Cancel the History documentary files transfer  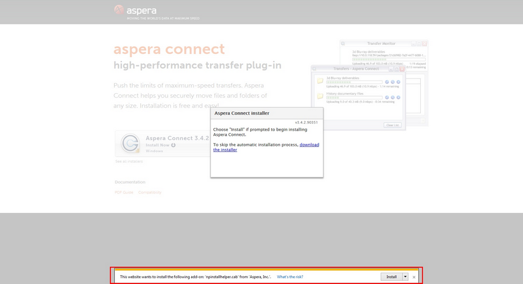[399, 98]
